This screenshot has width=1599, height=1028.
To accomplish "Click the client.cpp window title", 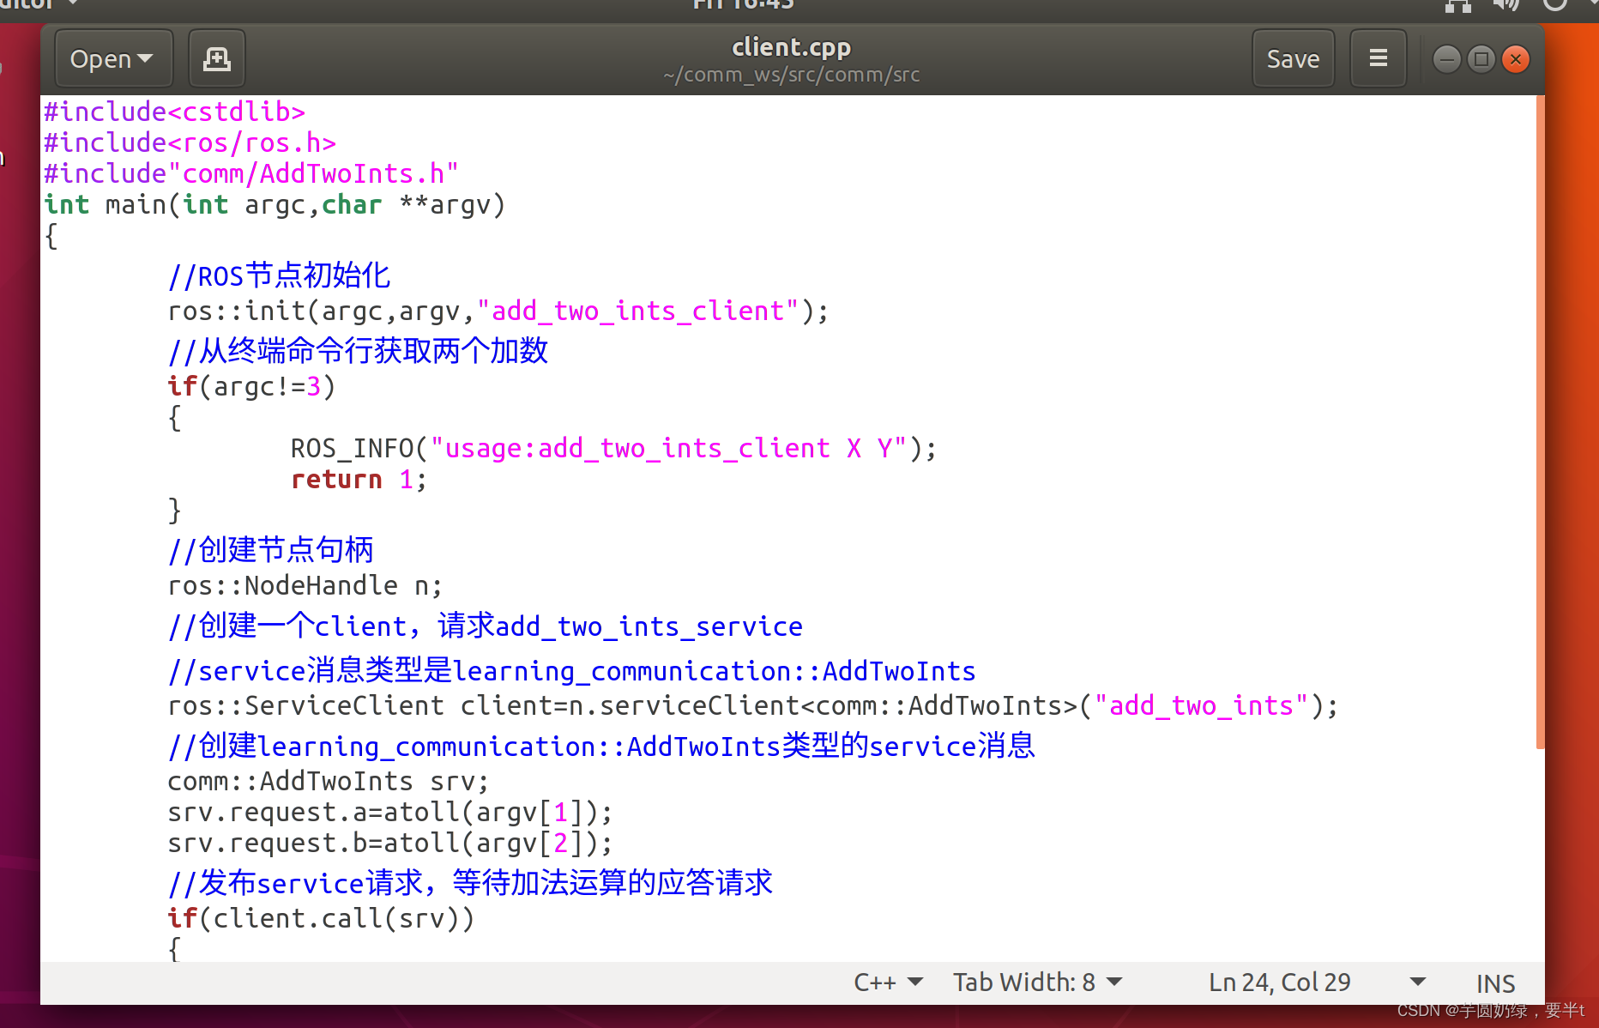I will (791, 47).
